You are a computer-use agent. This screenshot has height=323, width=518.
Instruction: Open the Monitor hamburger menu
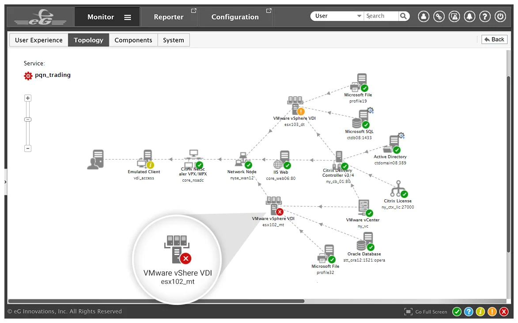(x=128, y=17)
